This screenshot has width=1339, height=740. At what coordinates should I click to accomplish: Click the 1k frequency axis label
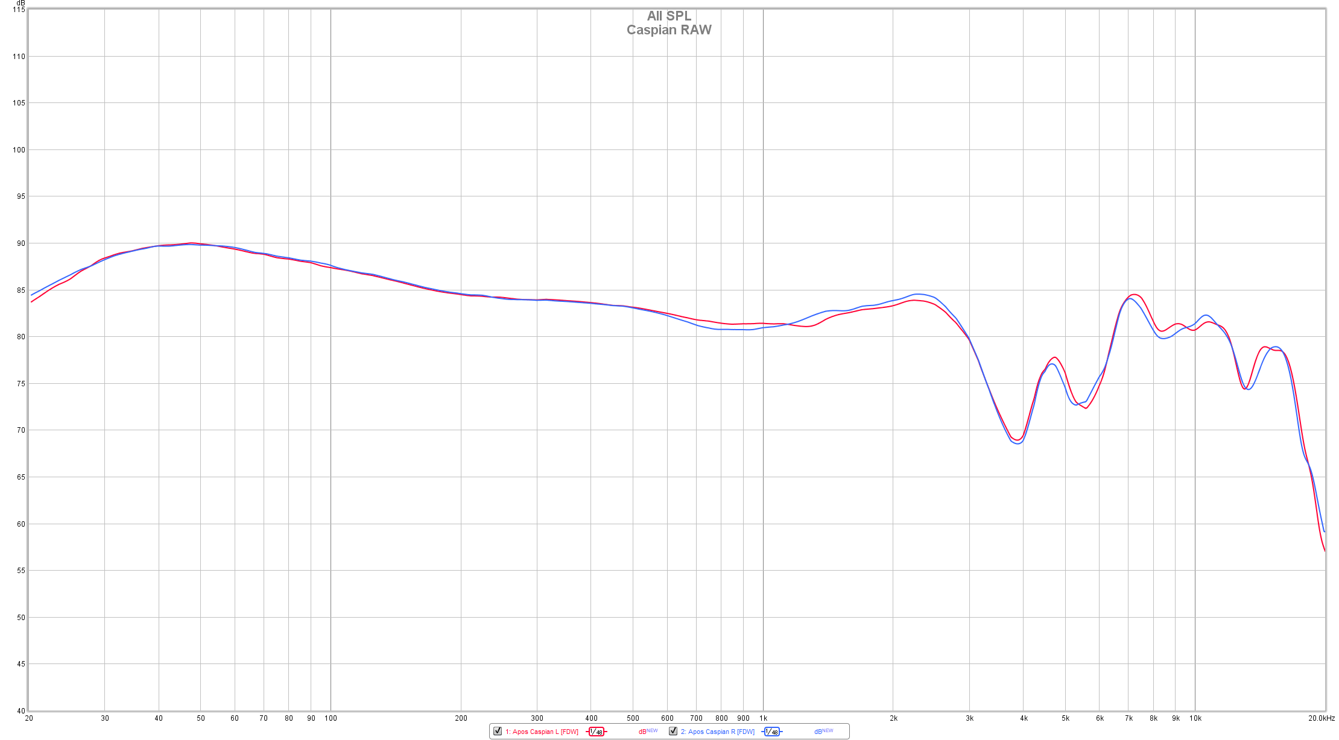(x=763, y=718)
